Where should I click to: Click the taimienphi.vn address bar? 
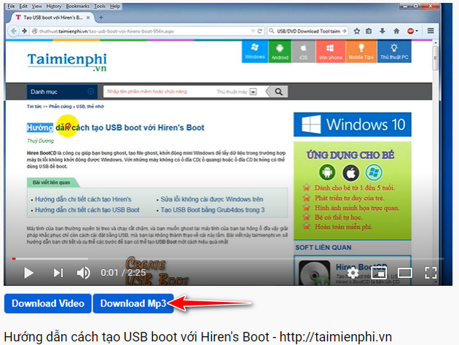[141, 31]
